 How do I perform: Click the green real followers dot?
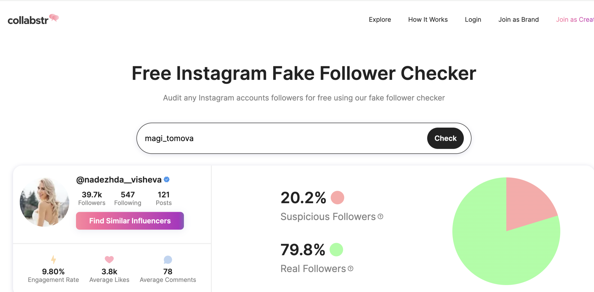point(336,249)
